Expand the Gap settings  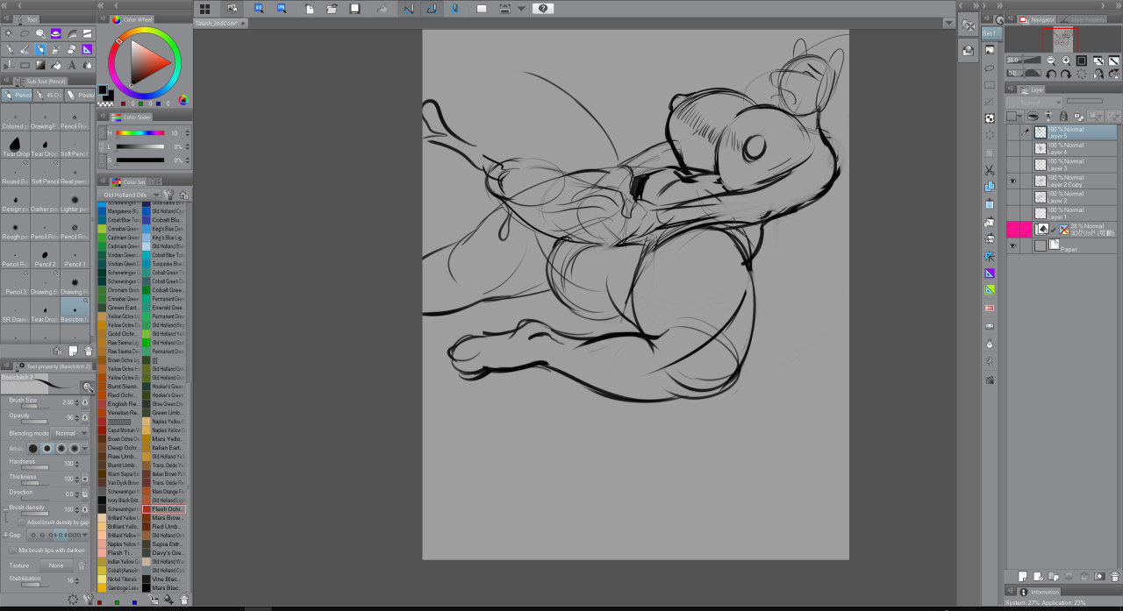click(x=5, y=534)
